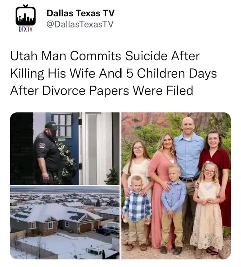
Task: Click the dark SUV parked in the driveway
Action: tap(103, 232)
